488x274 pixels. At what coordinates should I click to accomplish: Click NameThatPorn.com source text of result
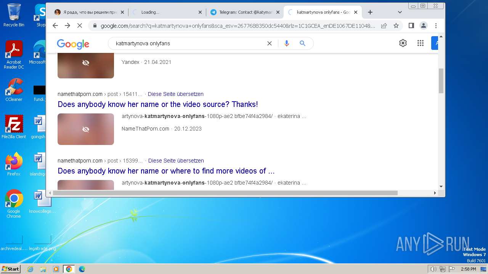click(145, 129)
